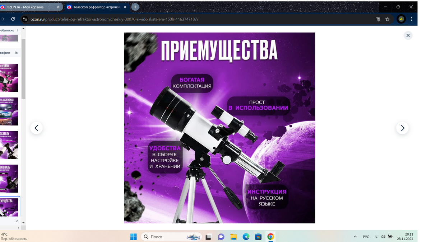Go to the next product photo
The width and height of the screenshot is (431, 242).
(402, 128)
